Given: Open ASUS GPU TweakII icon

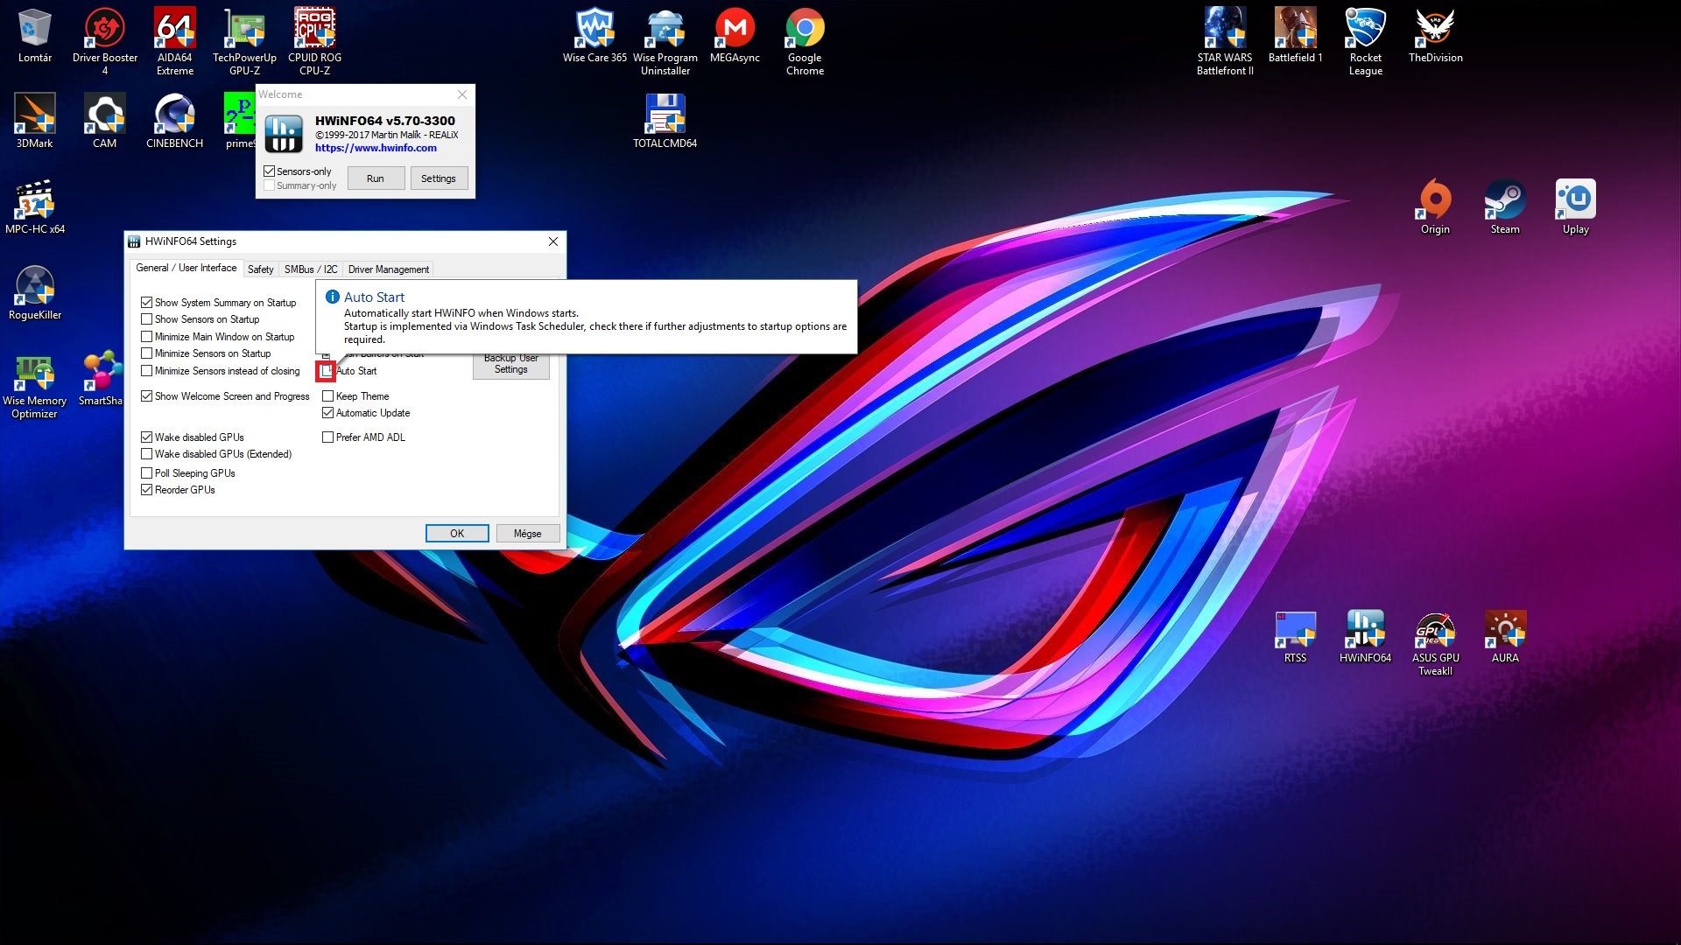Looking at the screenshot, I should point(1435,643).
